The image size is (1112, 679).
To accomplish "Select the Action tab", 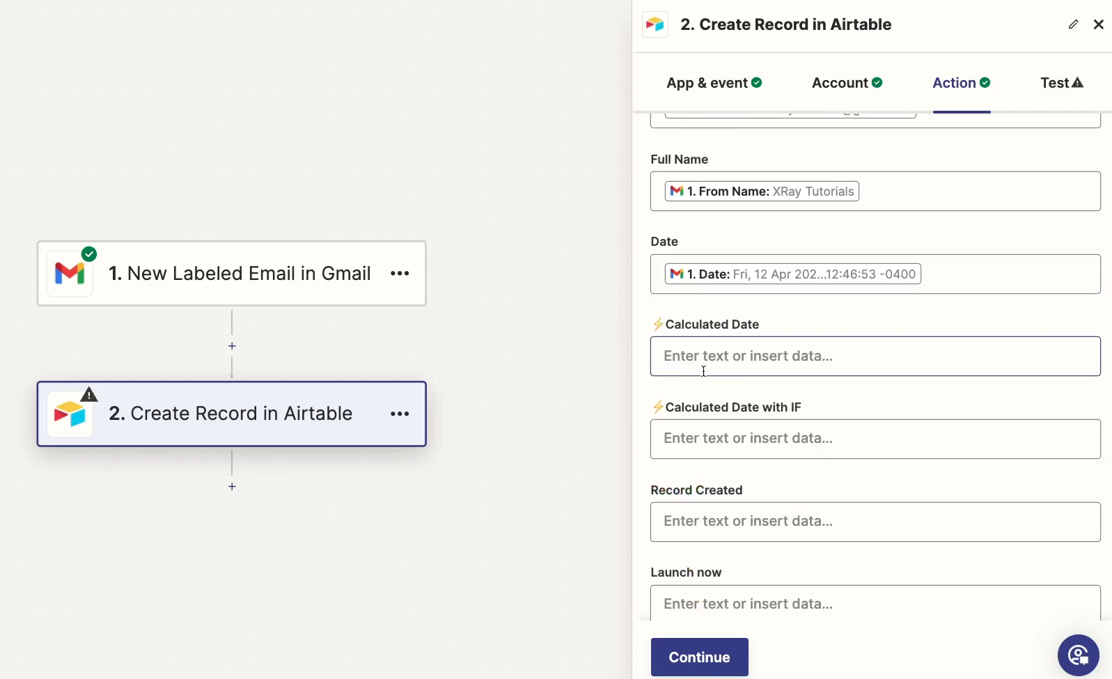I will click(961, 83).
